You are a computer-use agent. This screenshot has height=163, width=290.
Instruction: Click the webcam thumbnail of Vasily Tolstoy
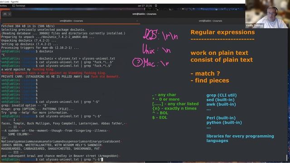click(x=267, y=14)
